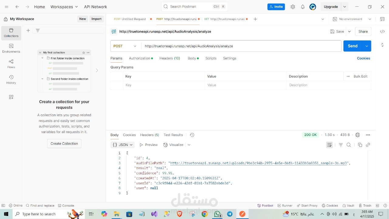Open the Collections sidebar panel
Image resolution: width=389 pixels, height=219 pixels.
pos(11,33)
